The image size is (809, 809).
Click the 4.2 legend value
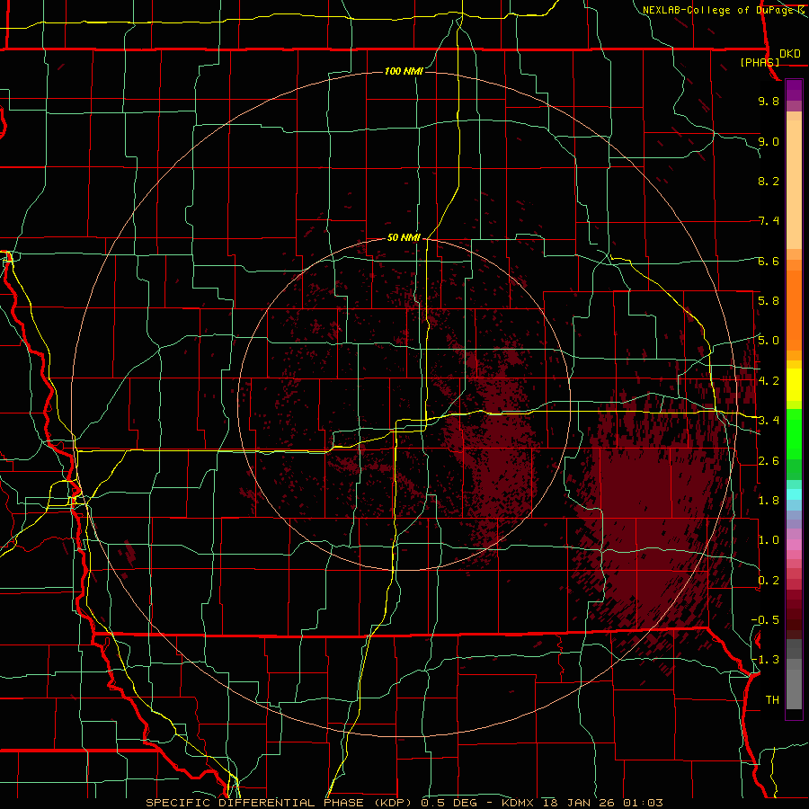tap(769, 380)
